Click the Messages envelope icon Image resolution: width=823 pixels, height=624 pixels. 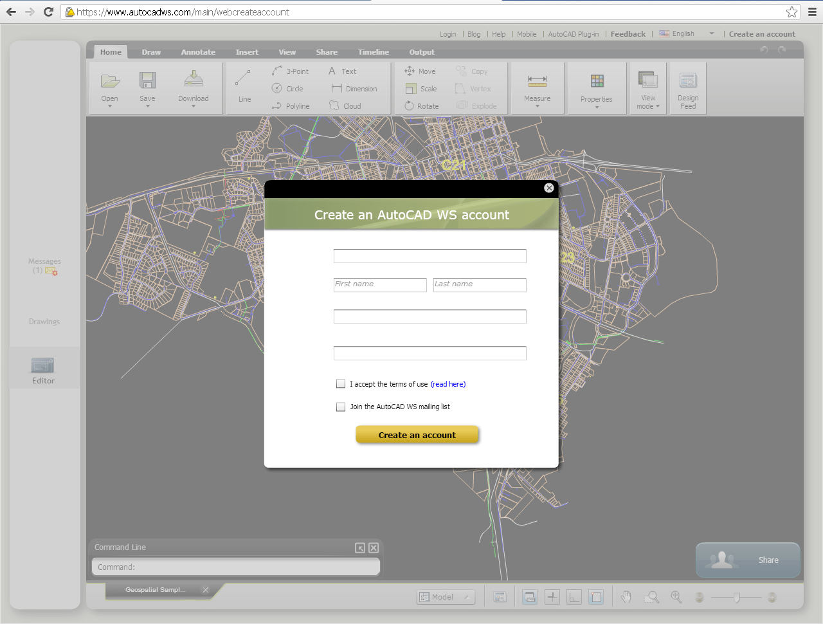(x=51, y=271)
